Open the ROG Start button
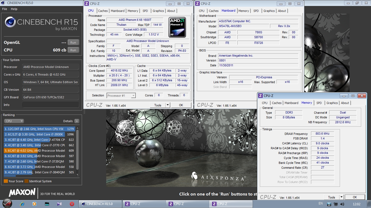The height and width of the screenshot is (208, 371). pos(8,204)
